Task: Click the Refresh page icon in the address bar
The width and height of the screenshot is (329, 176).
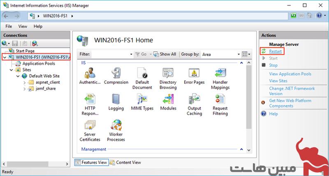Action: click(x=293, y=16)
